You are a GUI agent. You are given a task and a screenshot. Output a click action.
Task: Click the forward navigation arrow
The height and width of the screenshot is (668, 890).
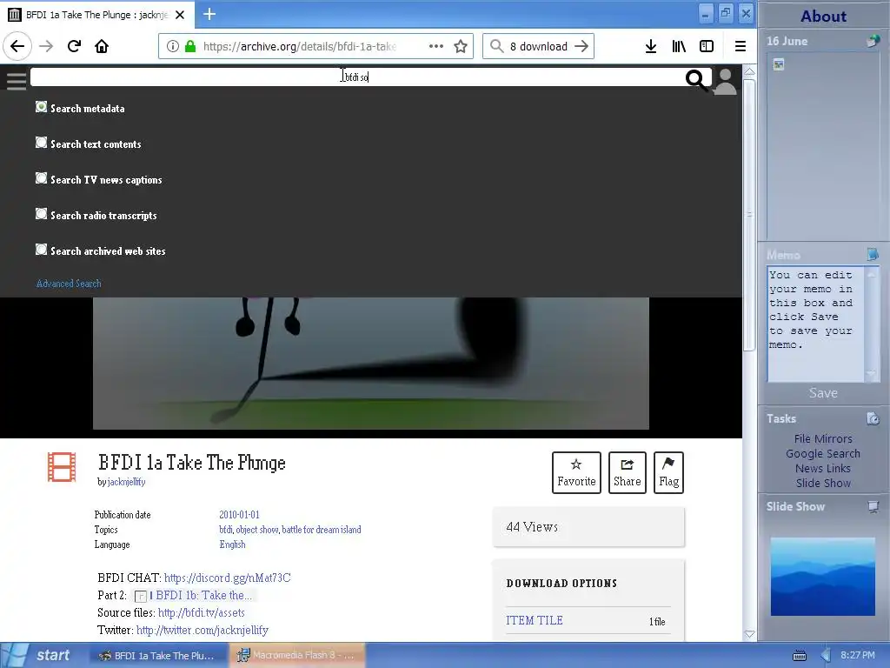(x=46, y=46)
